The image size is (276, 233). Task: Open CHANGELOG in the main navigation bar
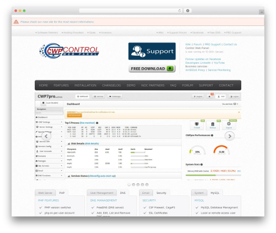coord(112,85)
